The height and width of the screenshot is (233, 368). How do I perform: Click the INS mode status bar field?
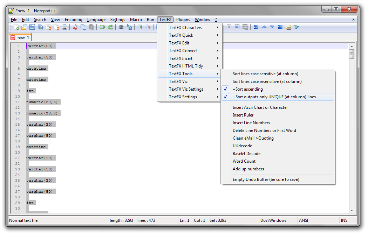click(x=344, y=220)
